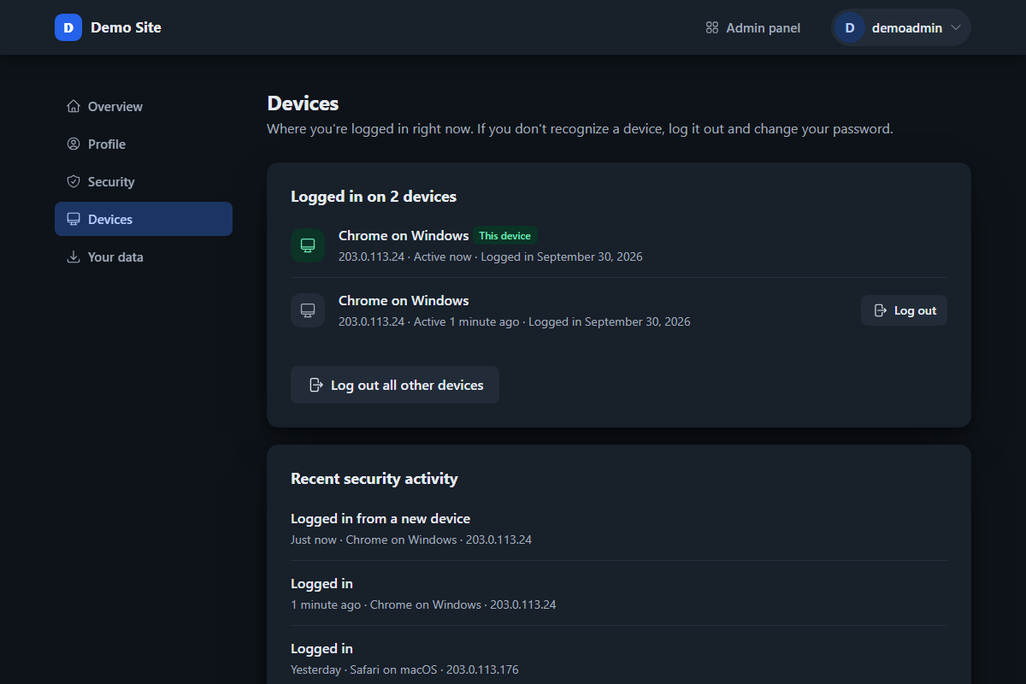1026x684 pixels.
Task: Click the Active now device details line
Action: pos(491,256)
